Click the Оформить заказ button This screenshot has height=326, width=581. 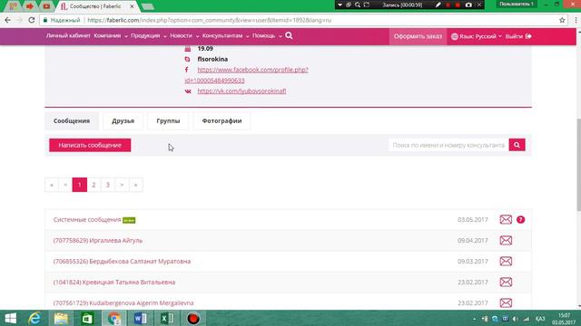(418, 36)
